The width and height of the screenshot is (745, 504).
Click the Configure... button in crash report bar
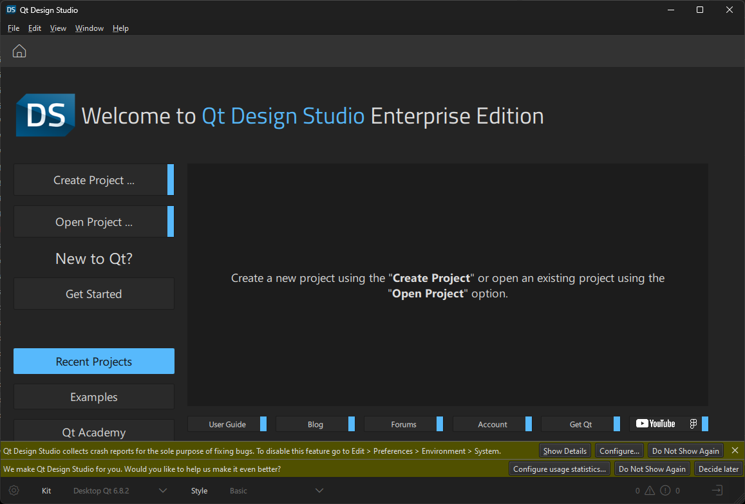[619, 451]
